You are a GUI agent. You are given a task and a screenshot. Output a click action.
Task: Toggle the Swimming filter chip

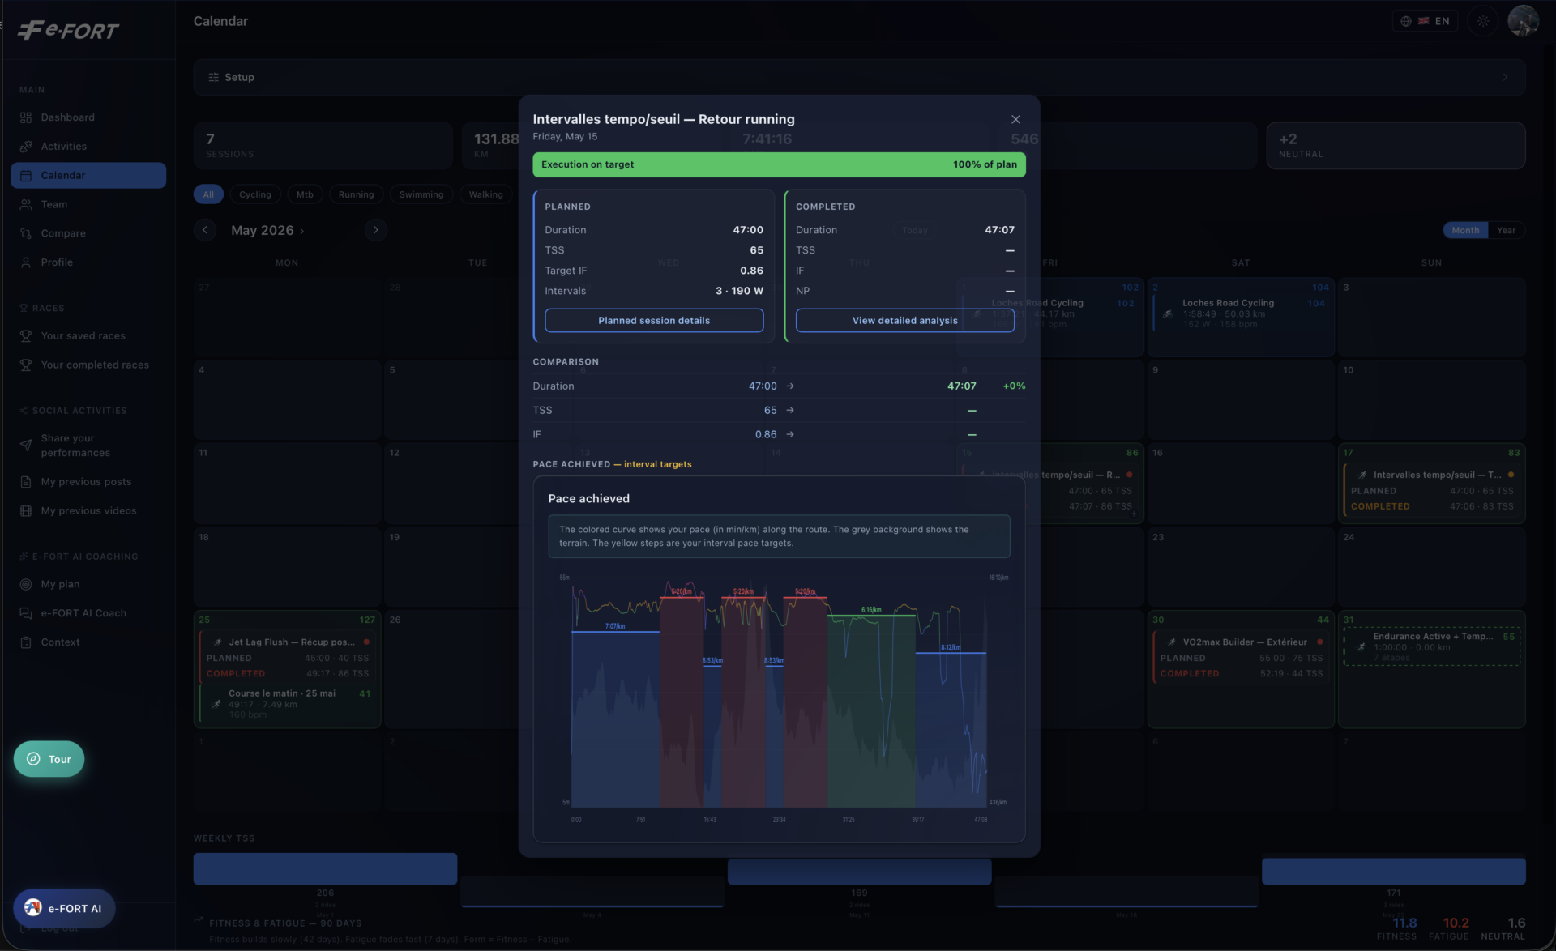(x=421, y=194)
